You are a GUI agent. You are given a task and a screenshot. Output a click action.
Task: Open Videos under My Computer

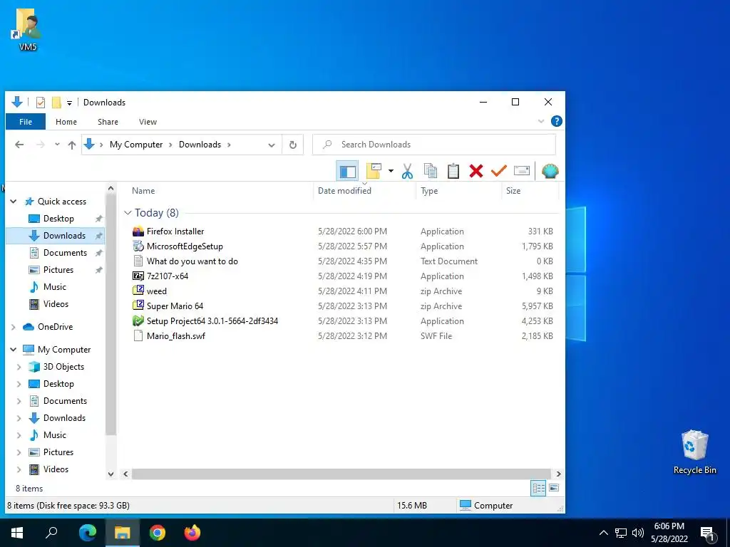click(56, 469)
